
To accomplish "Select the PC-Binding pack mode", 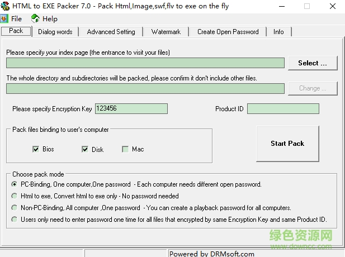I will 15,184.
